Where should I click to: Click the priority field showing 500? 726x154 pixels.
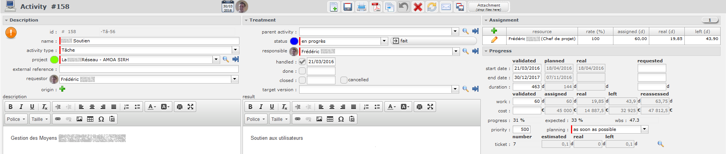click(522, 129)
